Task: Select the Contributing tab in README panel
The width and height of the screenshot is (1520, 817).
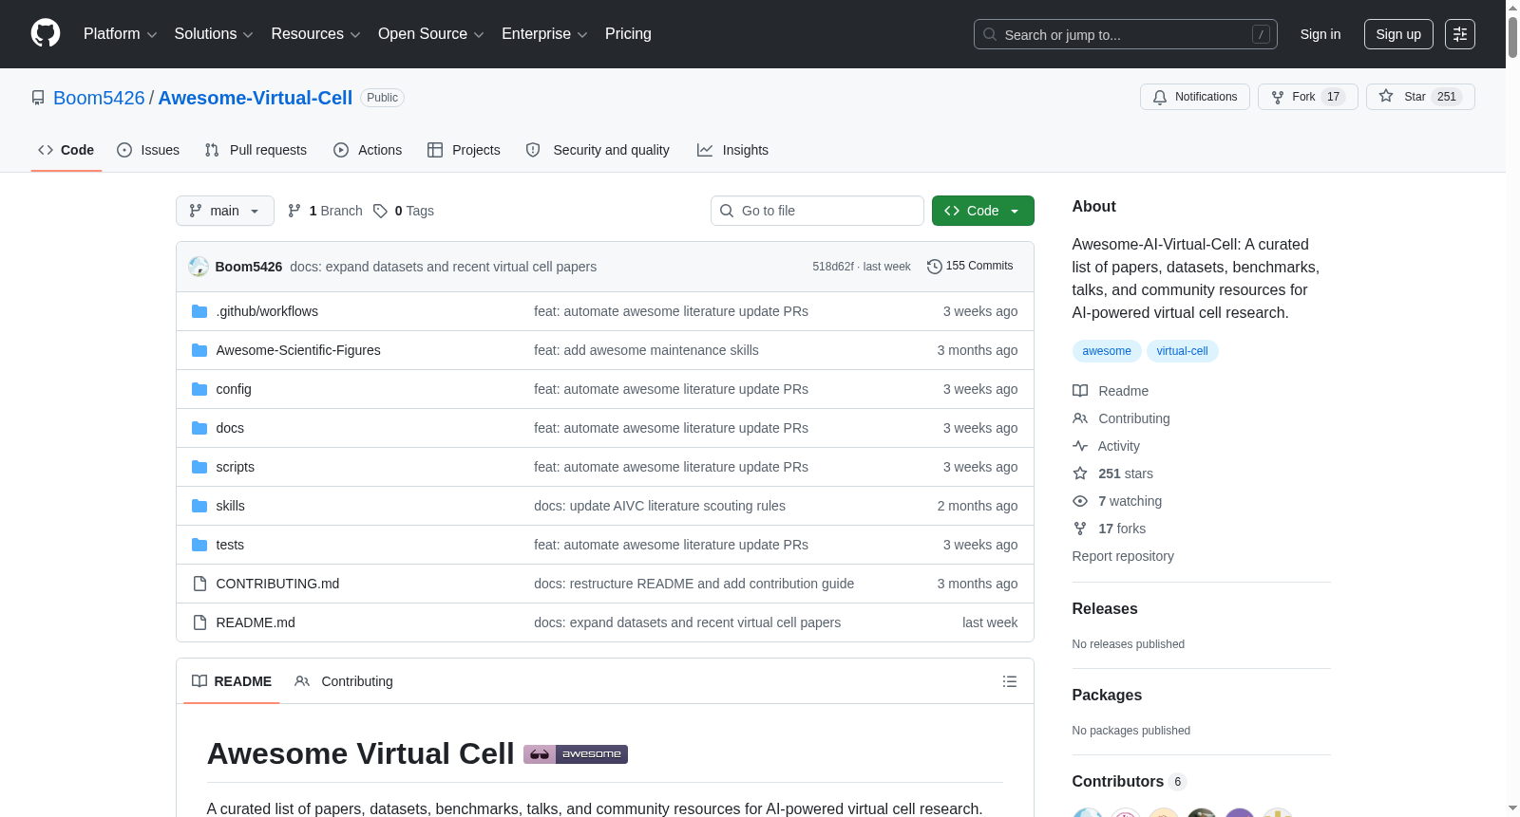Action: click(344, 681)
